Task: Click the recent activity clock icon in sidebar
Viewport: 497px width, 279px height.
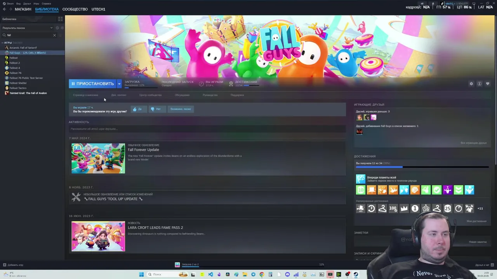Action: coord(57,28)
